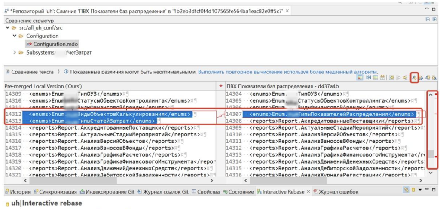This screenshot has width=440, height=209.
Task: Click the right pane vertical scrollbar thumb
Action: 431,154
